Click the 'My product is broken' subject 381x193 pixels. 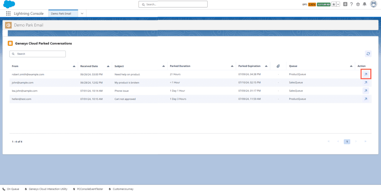point(127,83)
